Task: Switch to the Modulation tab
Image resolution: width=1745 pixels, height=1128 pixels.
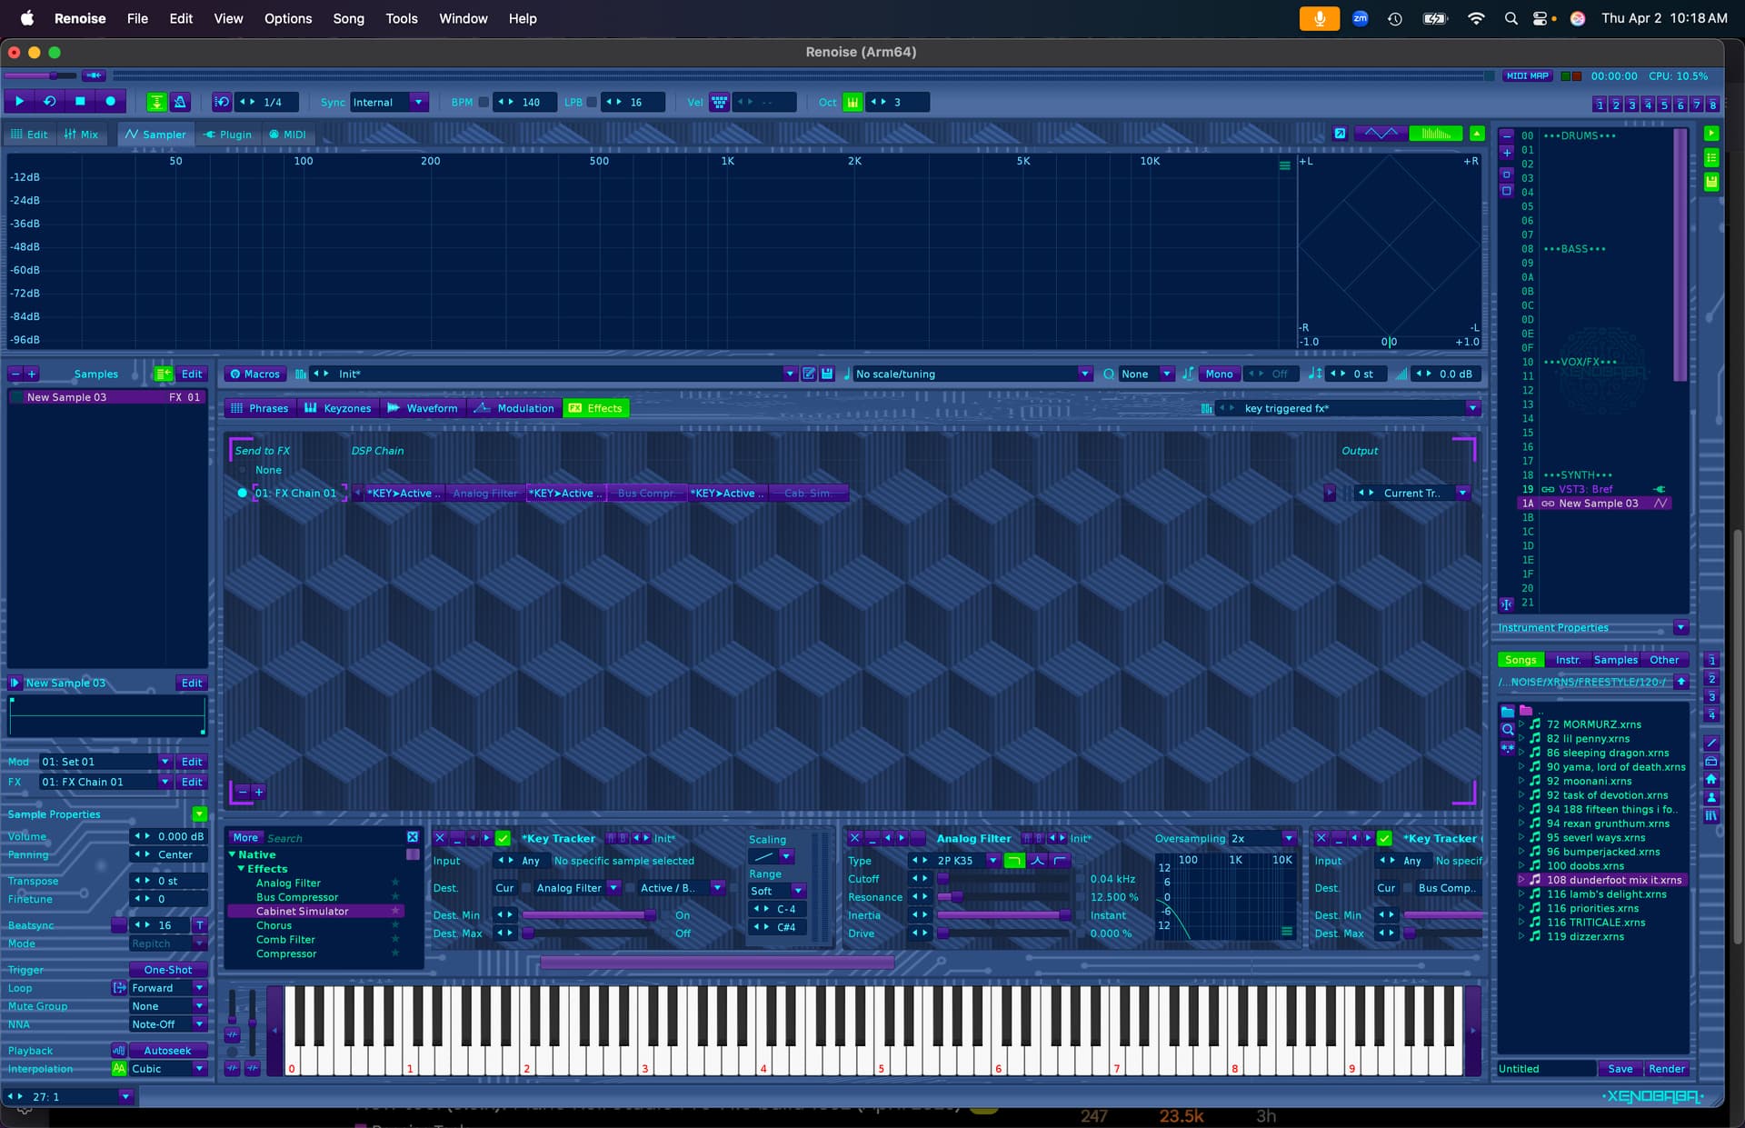Action: coord(514,408)
